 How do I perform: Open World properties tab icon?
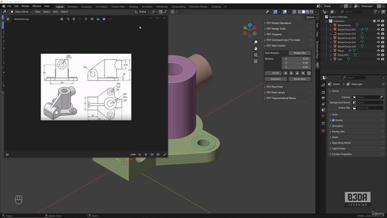324,116
